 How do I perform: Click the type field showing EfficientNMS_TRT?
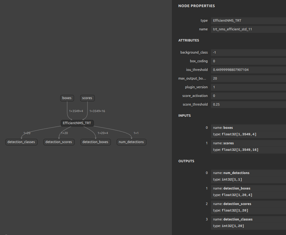point(248,20)
